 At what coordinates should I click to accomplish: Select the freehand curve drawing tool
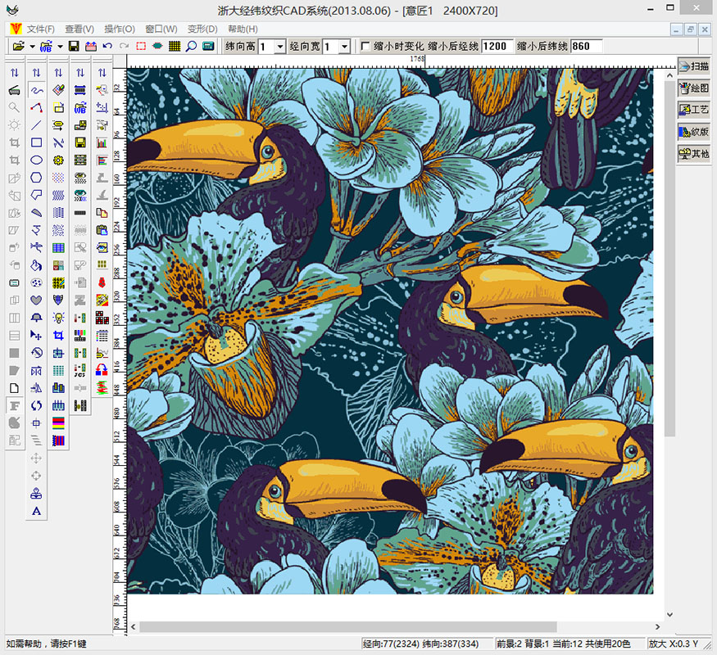coord(36,90)
